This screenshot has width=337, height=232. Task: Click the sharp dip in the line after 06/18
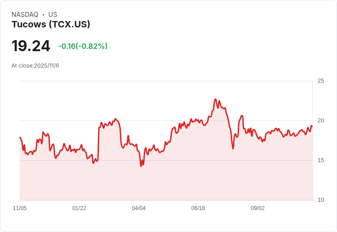(x=233, y=148)
